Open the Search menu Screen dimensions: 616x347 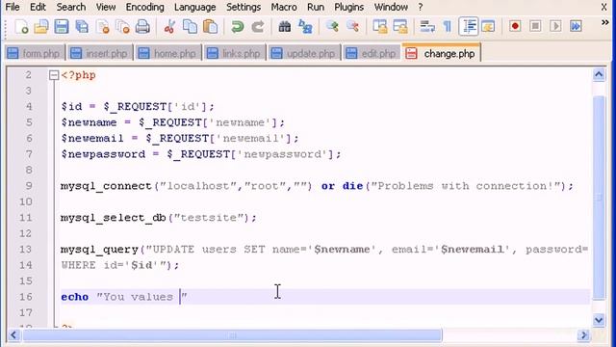pos(70,7)
